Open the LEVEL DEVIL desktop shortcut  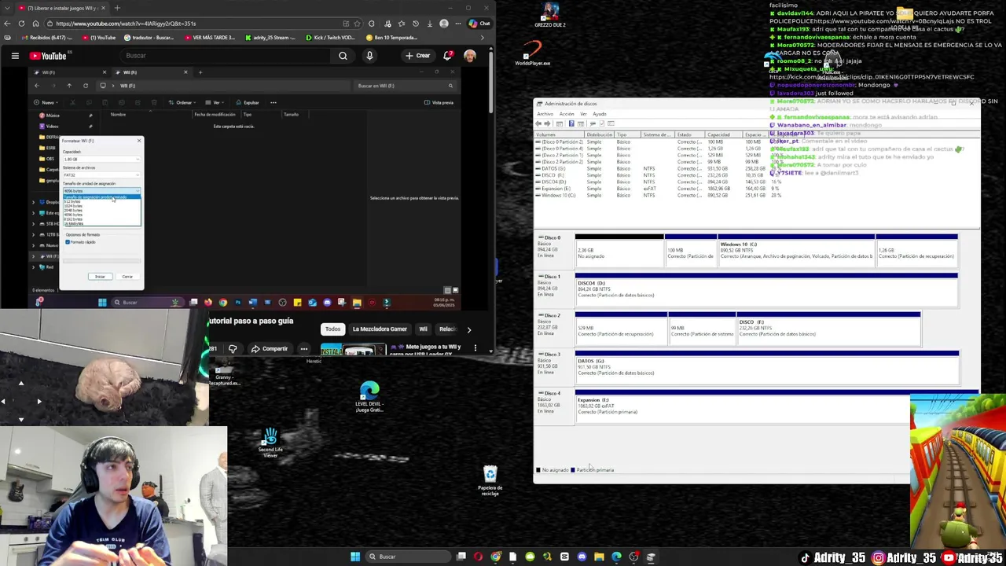369,397
